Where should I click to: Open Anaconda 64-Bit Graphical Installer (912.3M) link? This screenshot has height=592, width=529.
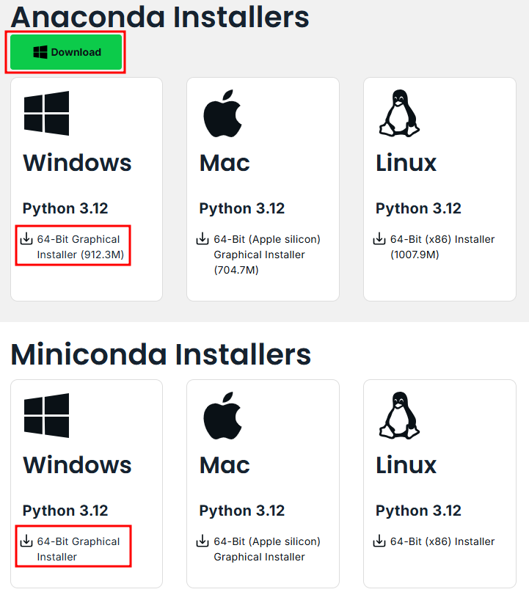[x=81, y=247]
